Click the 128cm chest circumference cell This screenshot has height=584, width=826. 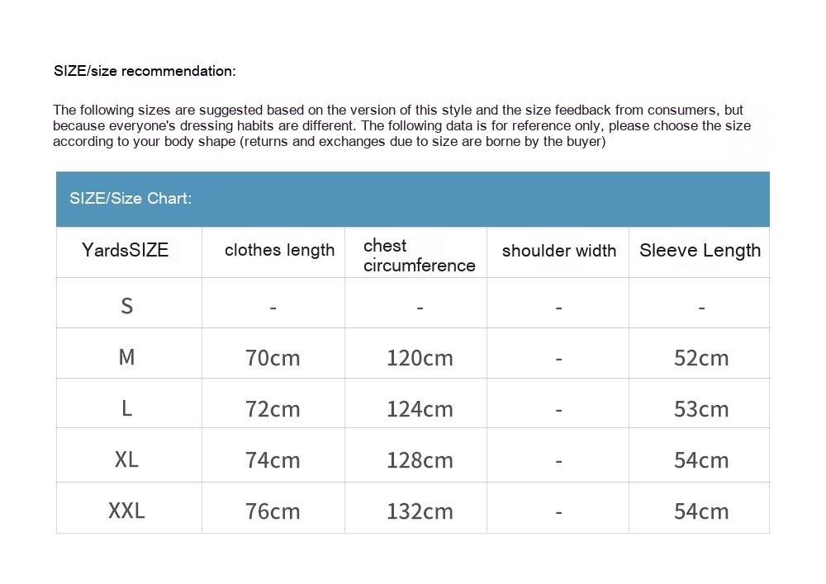coord(420,460)
